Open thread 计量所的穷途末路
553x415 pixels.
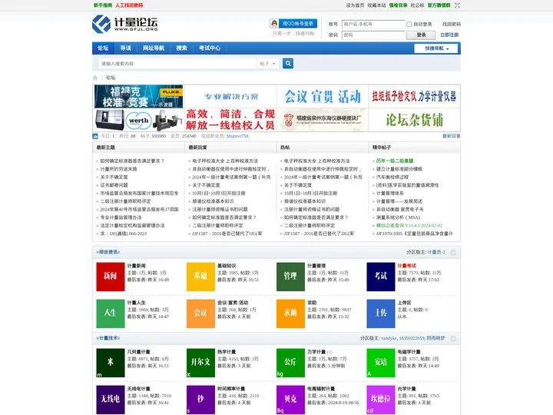(118, 169)
